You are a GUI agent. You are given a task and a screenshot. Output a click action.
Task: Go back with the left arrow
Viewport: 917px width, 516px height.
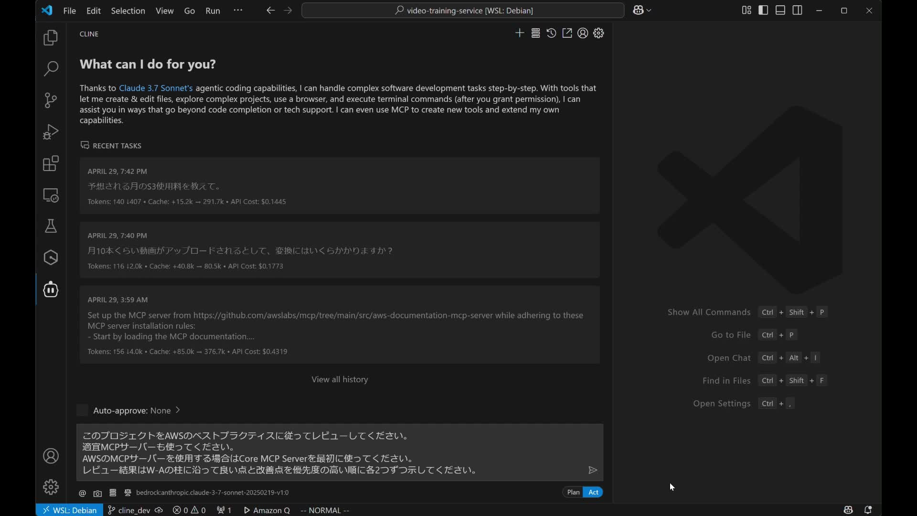tap(271, 10)
